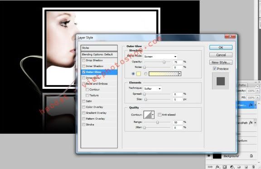Select Blending Options: Default entry
This screenshot has width=261, height=169.
pyautogui.click(x=99, y=54)
